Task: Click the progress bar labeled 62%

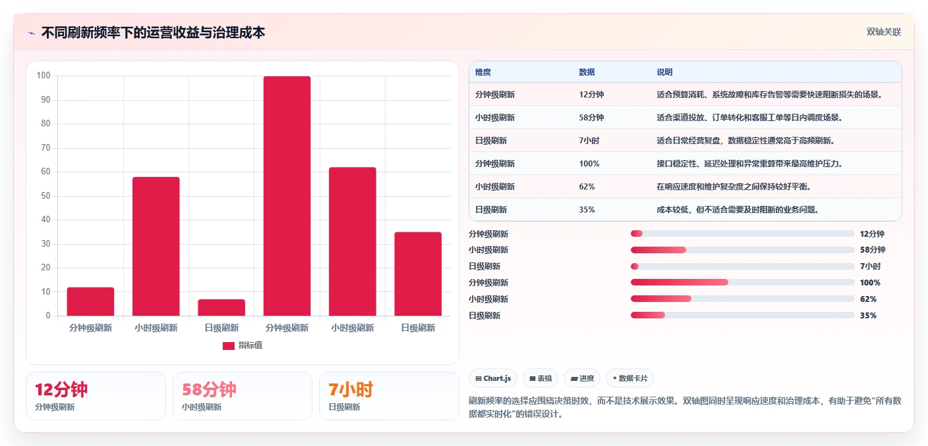Action: [x=742, y=299]
